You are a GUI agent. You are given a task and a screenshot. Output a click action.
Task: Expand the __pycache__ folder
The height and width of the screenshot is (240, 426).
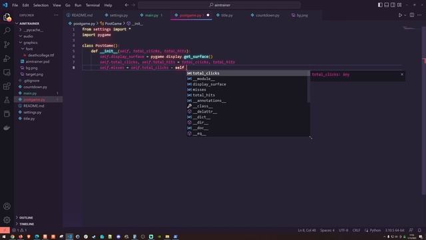tap(34, 30)
